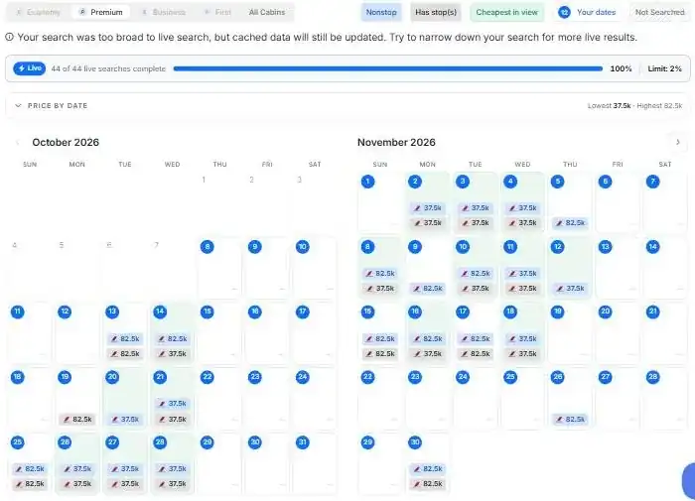Click the airline icon in October 21's nonstop fare
The height and width of the screenshot is (501, 695).
click(x=162, y=404)
